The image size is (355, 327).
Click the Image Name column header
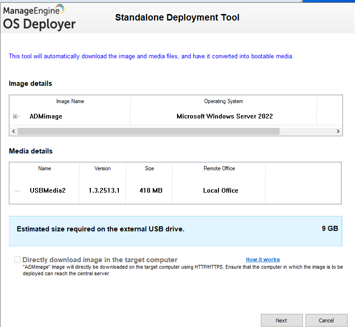(70, 101)
